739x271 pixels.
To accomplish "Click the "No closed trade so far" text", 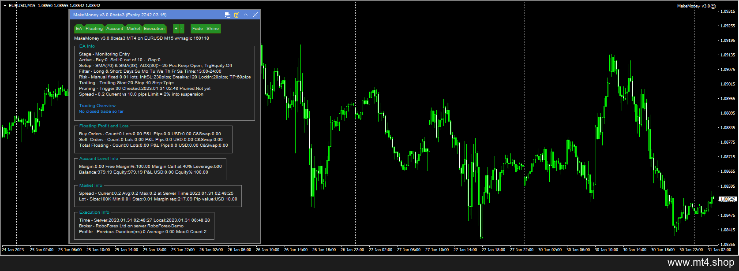I will click(101, 111).
